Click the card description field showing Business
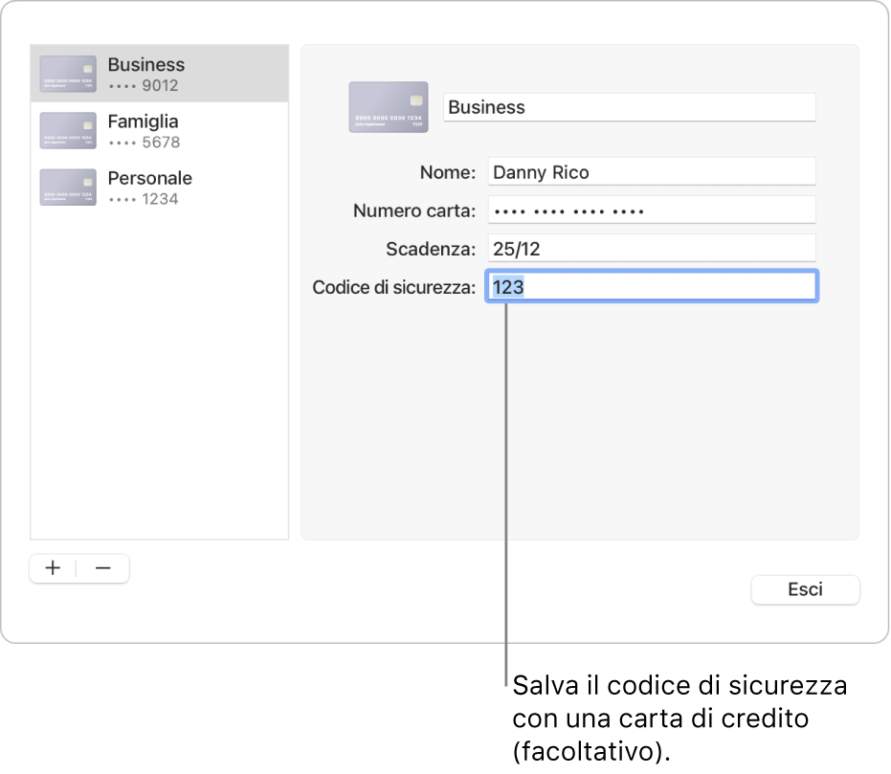Viewport: 891px width, 774px height. click(x=629, y=107)
